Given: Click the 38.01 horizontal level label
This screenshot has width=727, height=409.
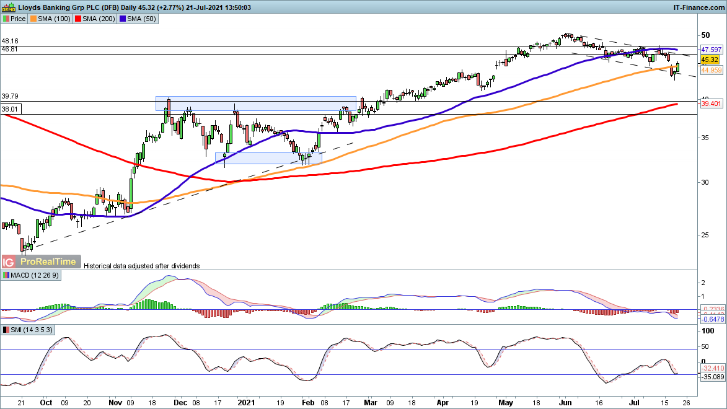Looking at the screenshot, I should click(10, 110).
